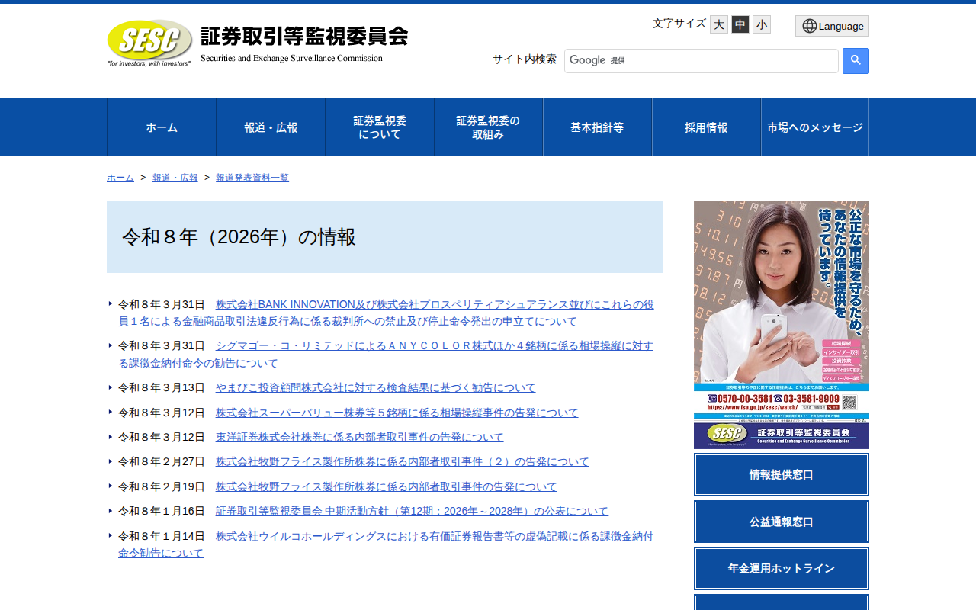This screenshot has height=610, width=976.
Task: Click the blue magnifier search icon
Action: (855, 61)
